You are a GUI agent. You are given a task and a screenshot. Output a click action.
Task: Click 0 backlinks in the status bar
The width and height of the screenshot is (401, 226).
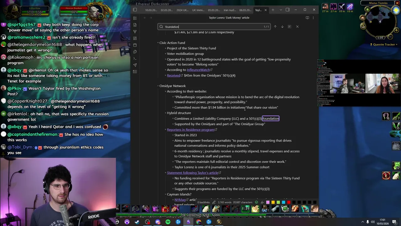pos(204,202)
